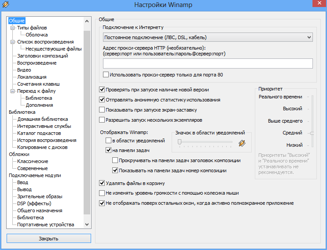327x250 pixels.
Task: Select the 'Обложки' category
Action: (x=19, y=154)
